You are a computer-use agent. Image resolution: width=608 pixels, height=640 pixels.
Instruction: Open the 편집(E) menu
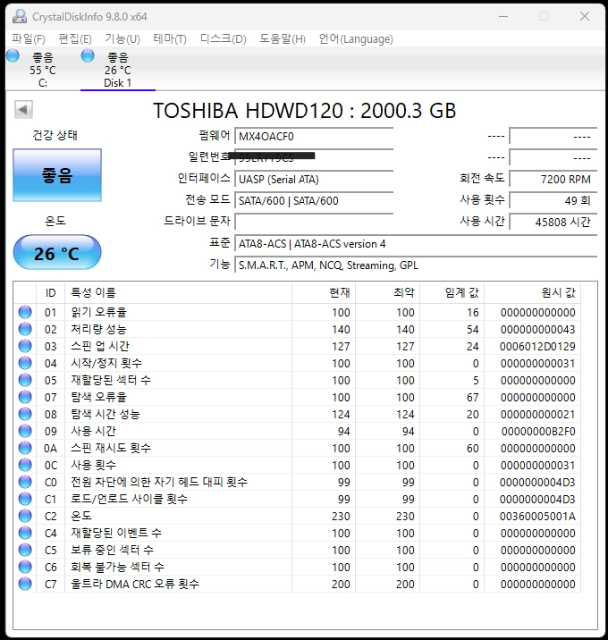75,38
